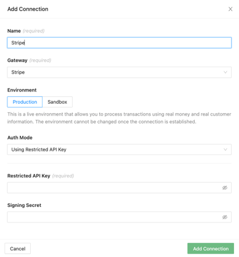The image size is (239, 257).
Task: Select the Production environment
Action: (x=25, y=102)
